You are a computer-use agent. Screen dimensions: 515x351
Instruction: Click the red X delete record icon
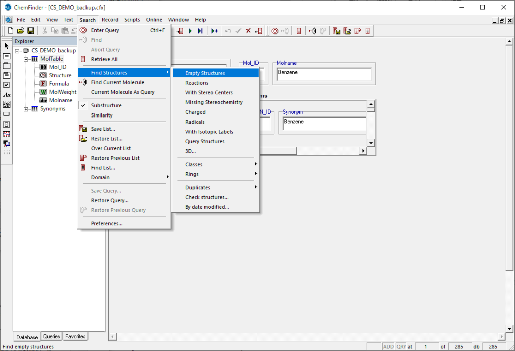tap(248, 31)
